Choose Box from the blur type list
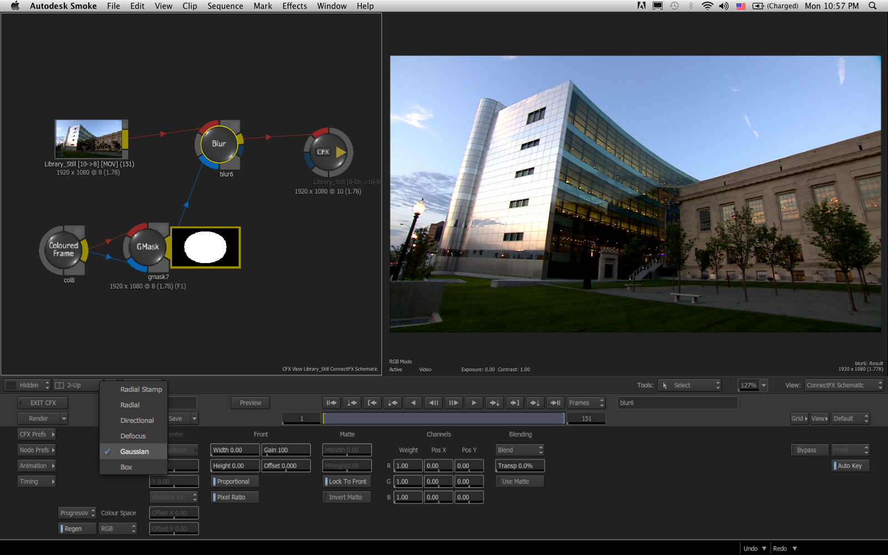 [127, 467]
